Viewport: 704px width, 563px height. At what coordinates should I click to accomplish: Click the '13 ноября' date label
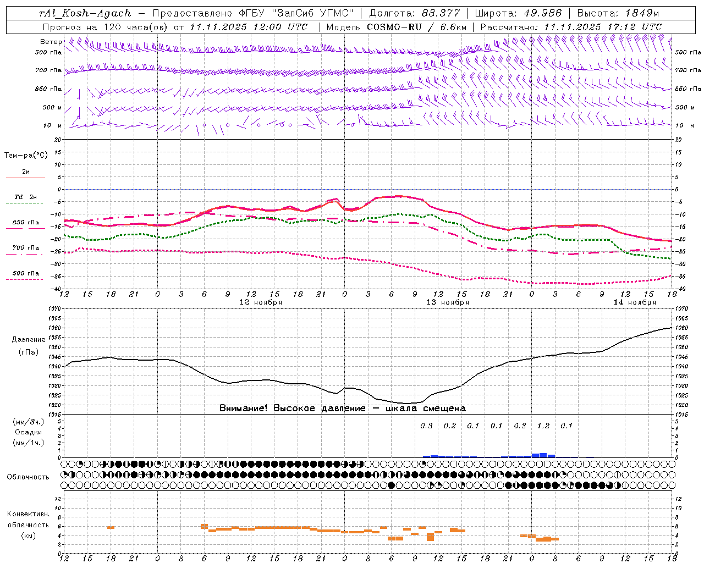point(448,302)
